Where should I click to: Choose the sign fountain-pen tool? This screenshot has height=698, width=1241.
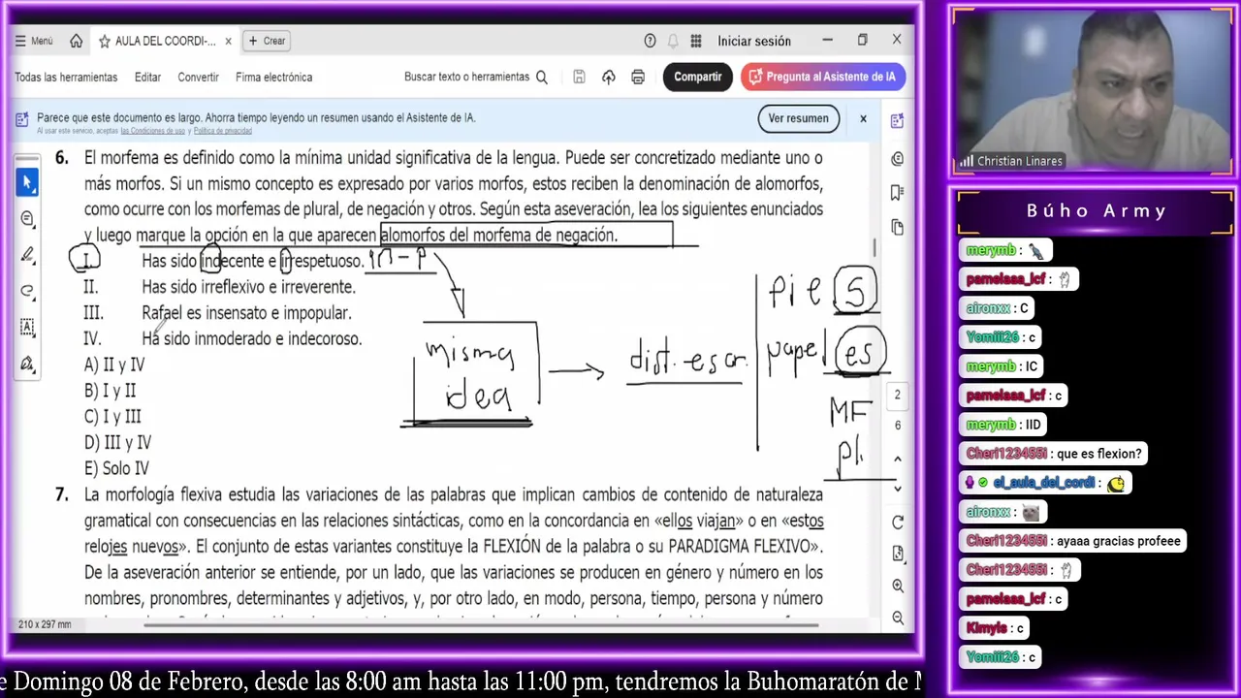point(27,364)
